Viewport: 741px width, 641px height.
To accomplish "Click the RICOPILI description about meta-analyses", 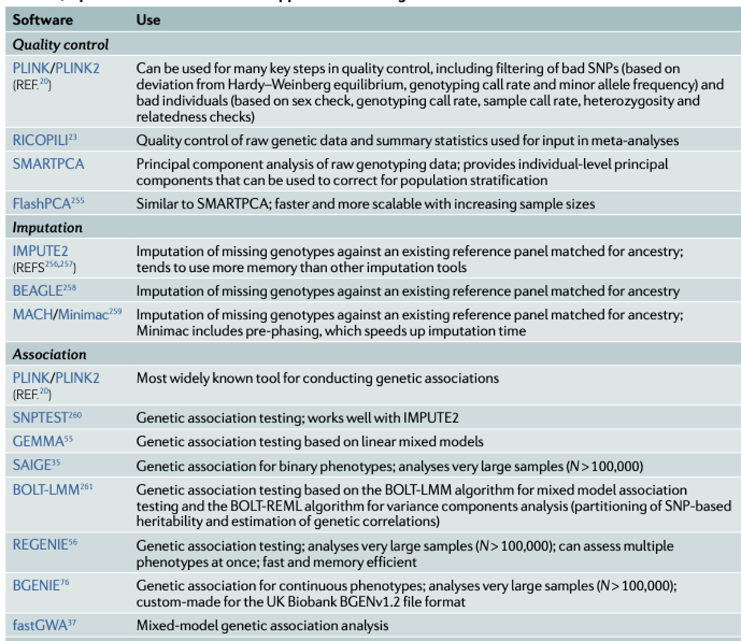I will pos(407,141).
